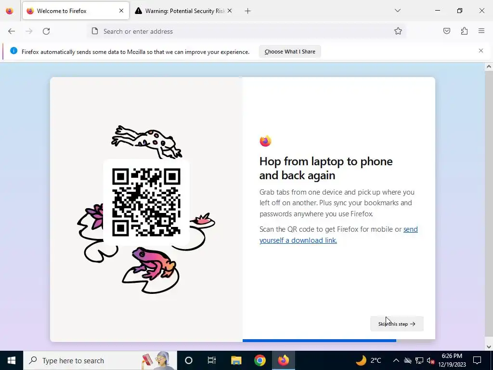Viewport: 493px width, 370px height.
Task: Open Google Chrome from the taskbar
Action: 259,360
